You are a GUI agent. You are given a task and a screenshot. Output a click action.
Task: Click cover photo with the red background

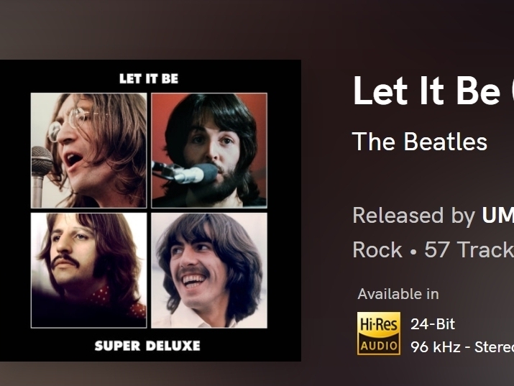tap(209, 150)
